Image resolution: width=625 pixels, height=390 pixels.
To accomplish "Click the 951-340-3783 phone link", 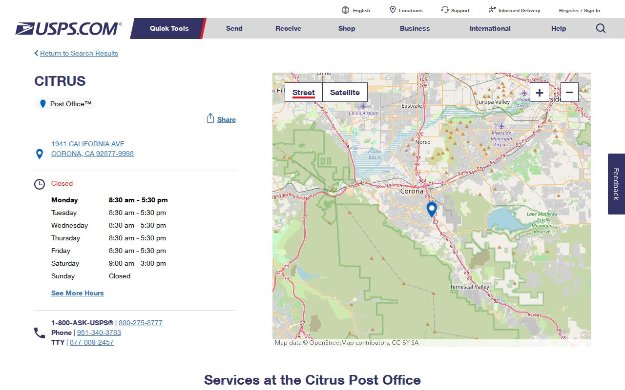I will click(x=99, y=332).
